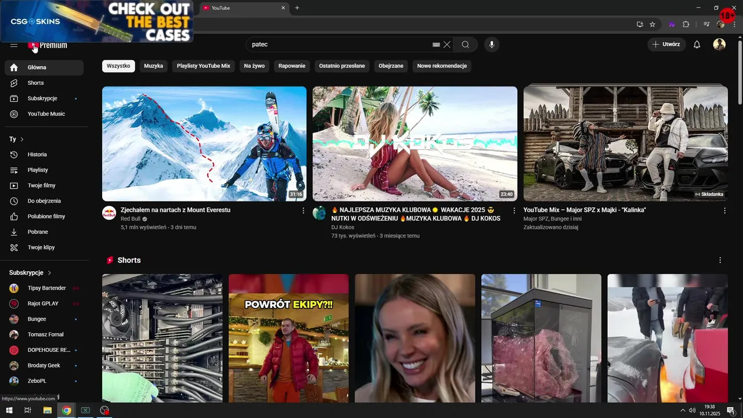Open the Mount Everest ski video thumbnail
Screen dimensions: 743x418
[204, 144]
